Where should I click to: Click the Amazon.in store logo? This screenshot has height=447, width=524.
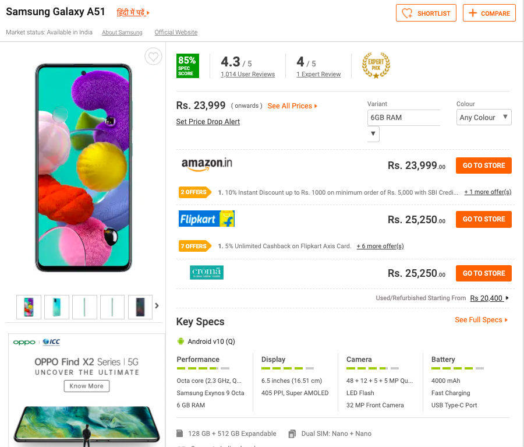(x=207, y=165)
